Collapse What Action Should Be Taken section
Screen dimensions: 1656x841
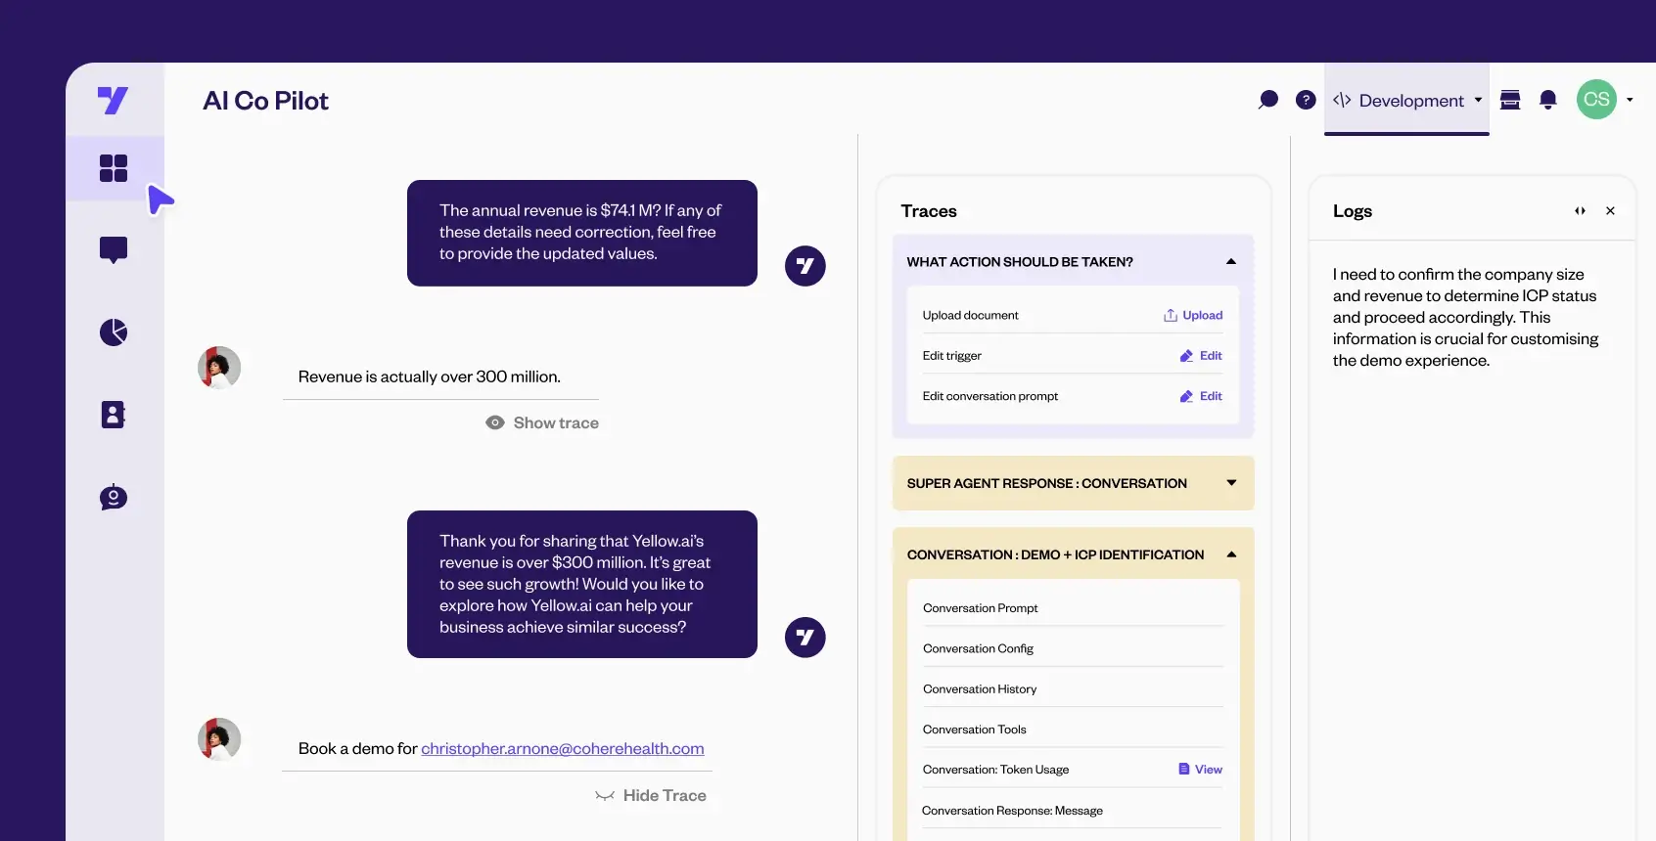point(1231,261)
